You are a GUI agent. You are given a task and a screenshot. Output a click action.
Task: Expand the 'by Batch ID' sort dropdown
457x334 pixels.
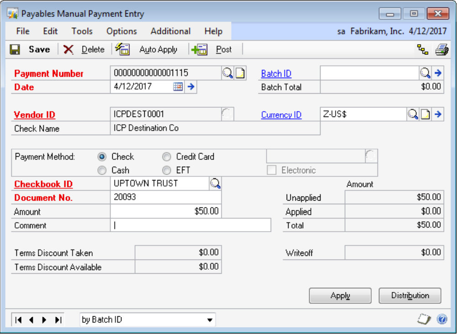210,320
